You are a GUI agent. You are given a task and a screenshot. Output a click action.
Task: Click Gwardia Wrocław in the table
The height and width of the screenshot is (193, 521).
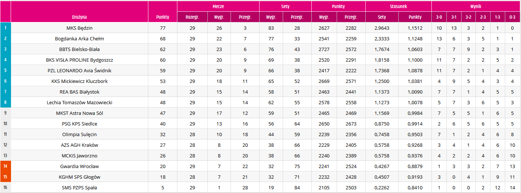(x=79, y=166)
